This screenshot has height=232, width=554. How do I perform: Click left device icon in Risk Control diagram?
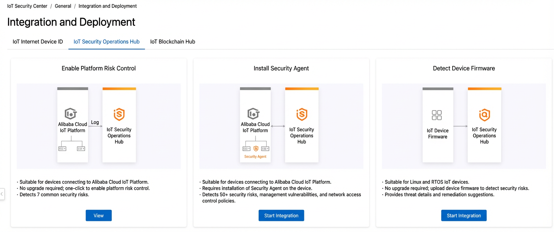(x=62, y=149)
